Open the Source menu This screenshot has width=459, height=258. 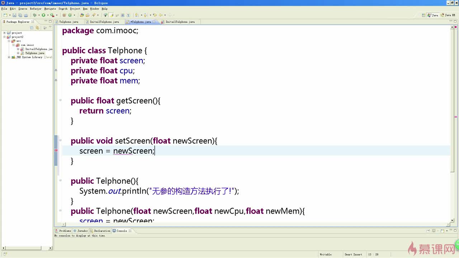(x=23, y=9)
